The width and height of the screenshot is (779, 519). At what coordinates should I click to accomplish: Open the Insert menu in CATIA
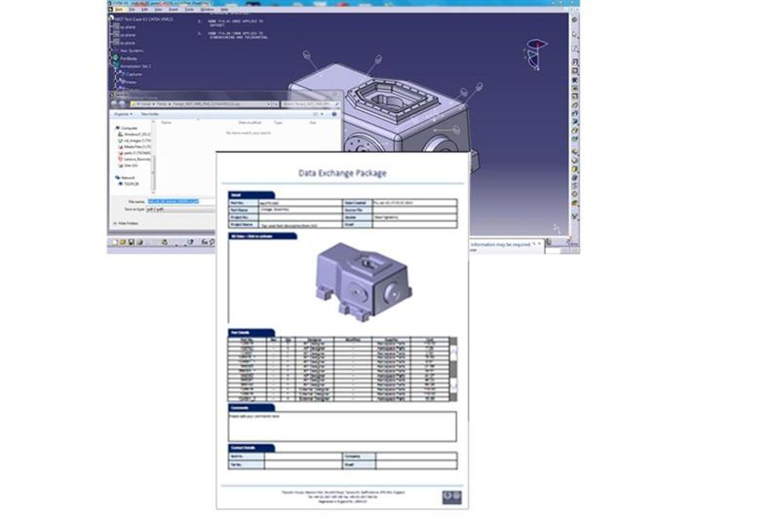[x=173, y=9]
